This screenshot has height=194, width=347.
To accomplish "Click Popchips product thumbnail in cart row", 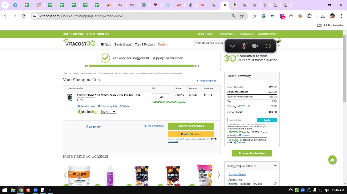I will point(70,97).
